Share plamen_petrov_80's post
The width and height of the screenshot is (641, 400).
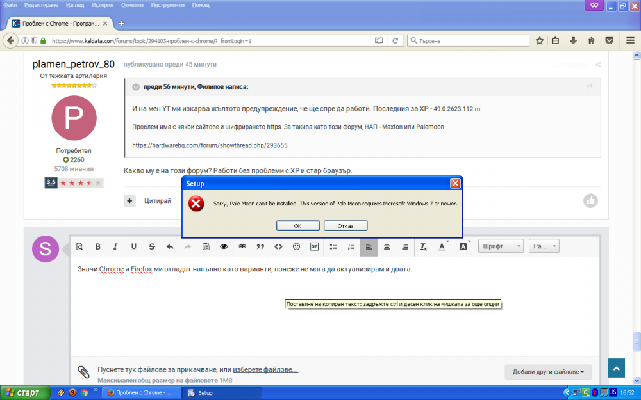[598, 65]
